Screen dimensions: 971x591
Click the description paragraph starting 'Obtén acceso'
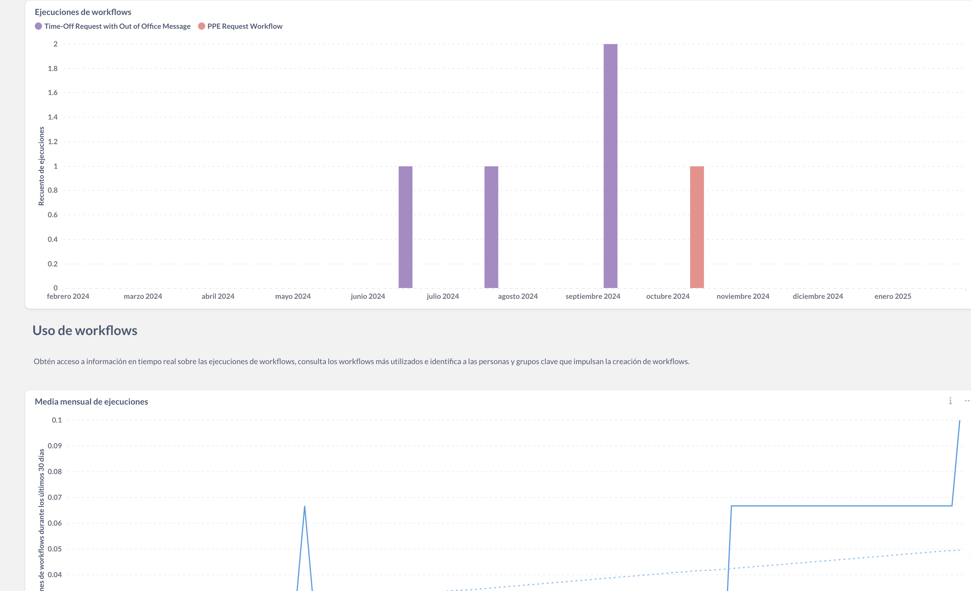pos(361,361)
